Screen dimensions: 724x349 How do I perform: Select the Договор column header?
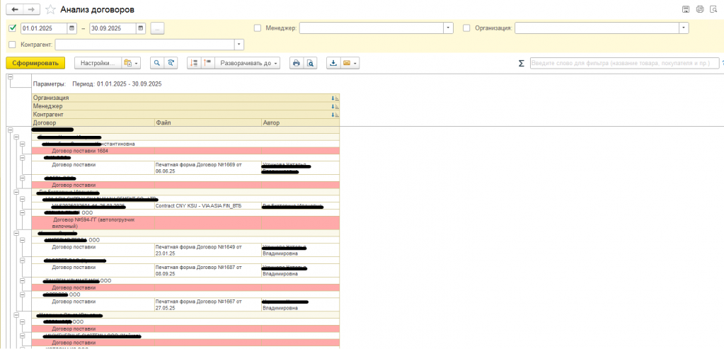[93, 122]
